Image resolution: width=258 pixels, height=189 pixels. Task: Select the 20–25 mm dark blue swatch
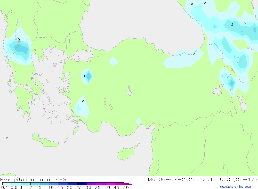[72, 184]
